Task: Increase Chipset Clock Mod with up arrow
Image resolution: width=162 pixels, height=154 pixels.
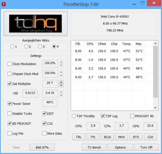Action: point(61,72)
